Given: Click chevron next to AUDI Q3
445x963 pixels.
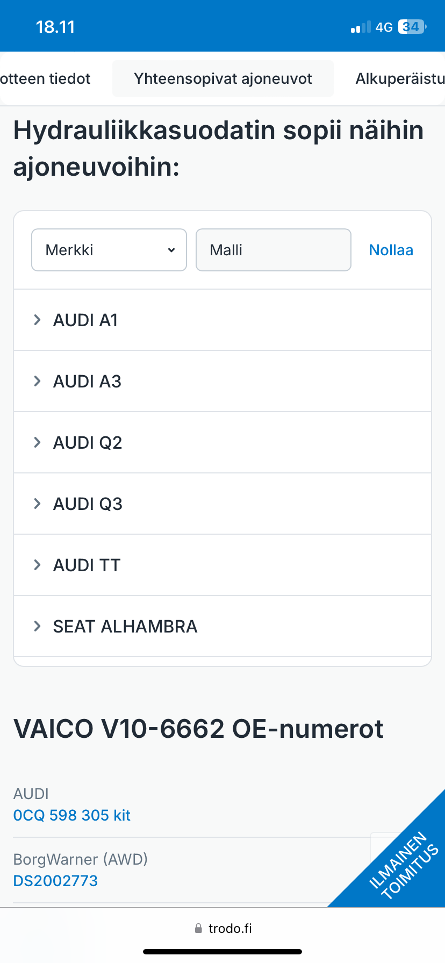Looking at the screenshot, I should 37,504.
